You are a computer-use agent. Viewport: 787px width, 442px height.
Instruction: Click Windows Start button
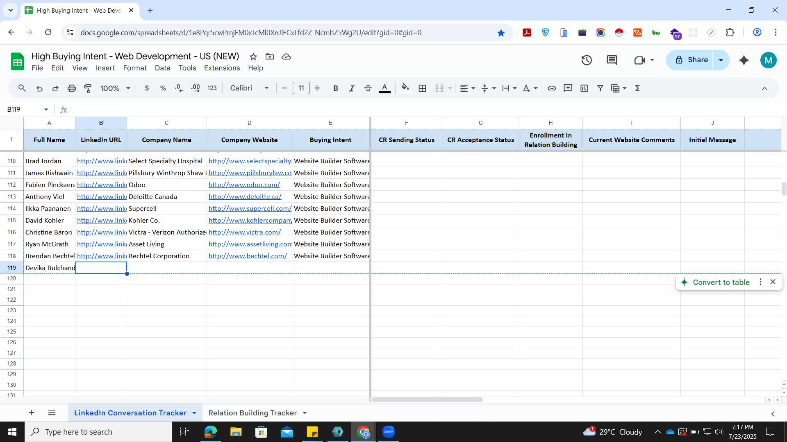click(x=12, y=432)
